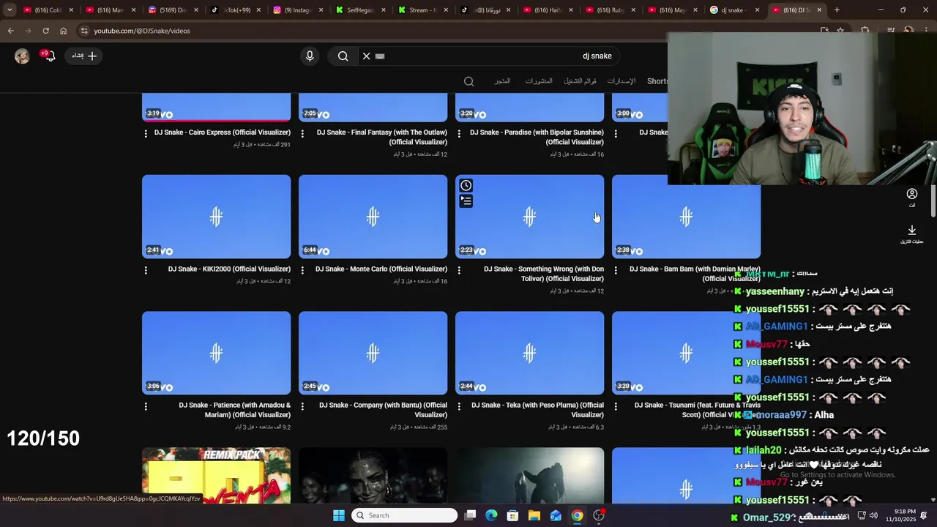Click the Chrome icon on the taskbar
The height and width of the screenshot is (527, 937).
577,515
